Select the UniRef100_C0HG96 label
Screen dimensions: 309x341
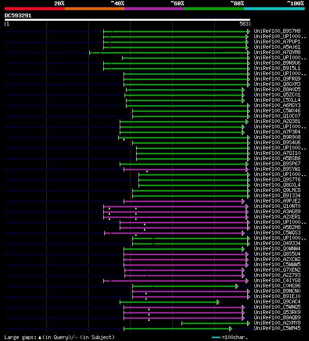point(277,286)
